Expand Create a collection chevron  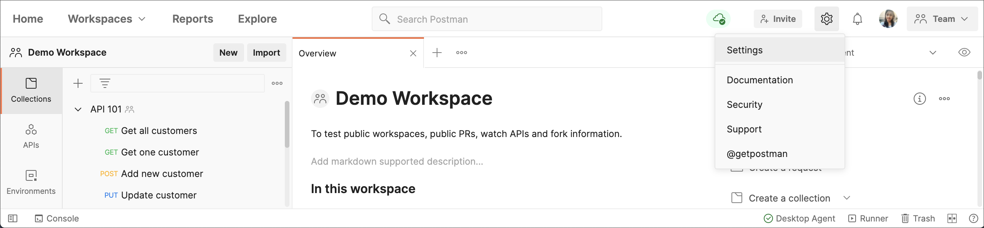[x=847, y=198]
